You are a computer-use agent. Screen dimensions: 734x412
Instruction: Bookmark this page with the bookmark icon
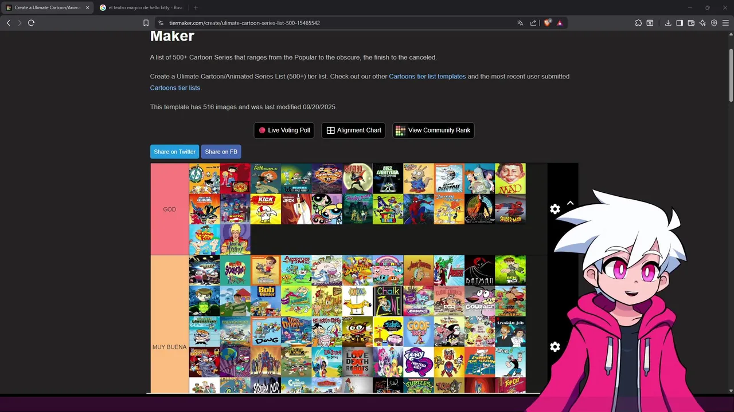tap(146, 23)
